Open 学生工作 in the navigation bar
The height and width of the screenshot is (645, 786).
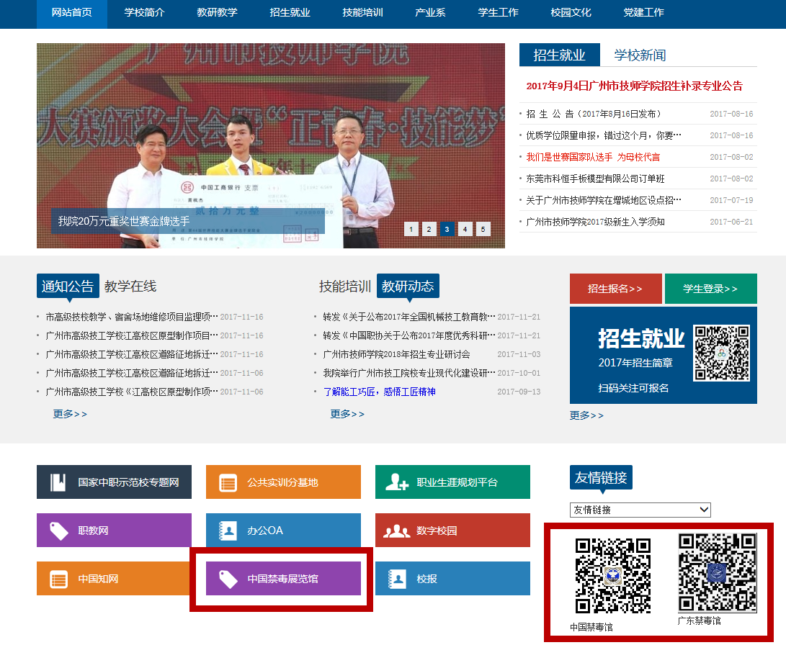coord(499,12)
